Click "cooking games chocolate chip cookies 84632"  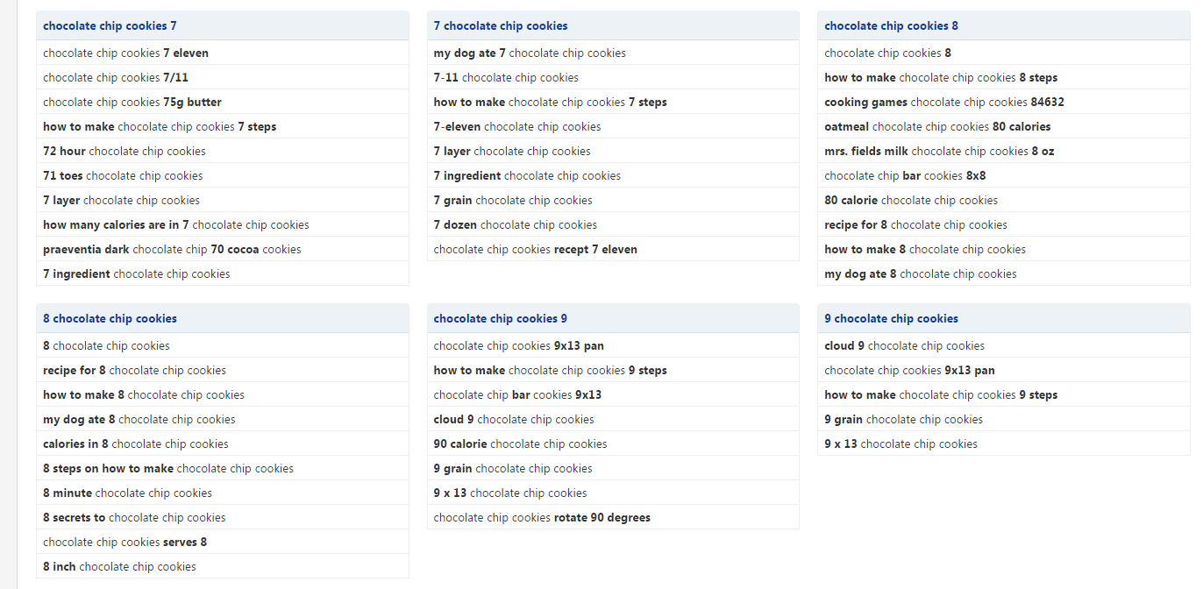(x=944, y=103)
